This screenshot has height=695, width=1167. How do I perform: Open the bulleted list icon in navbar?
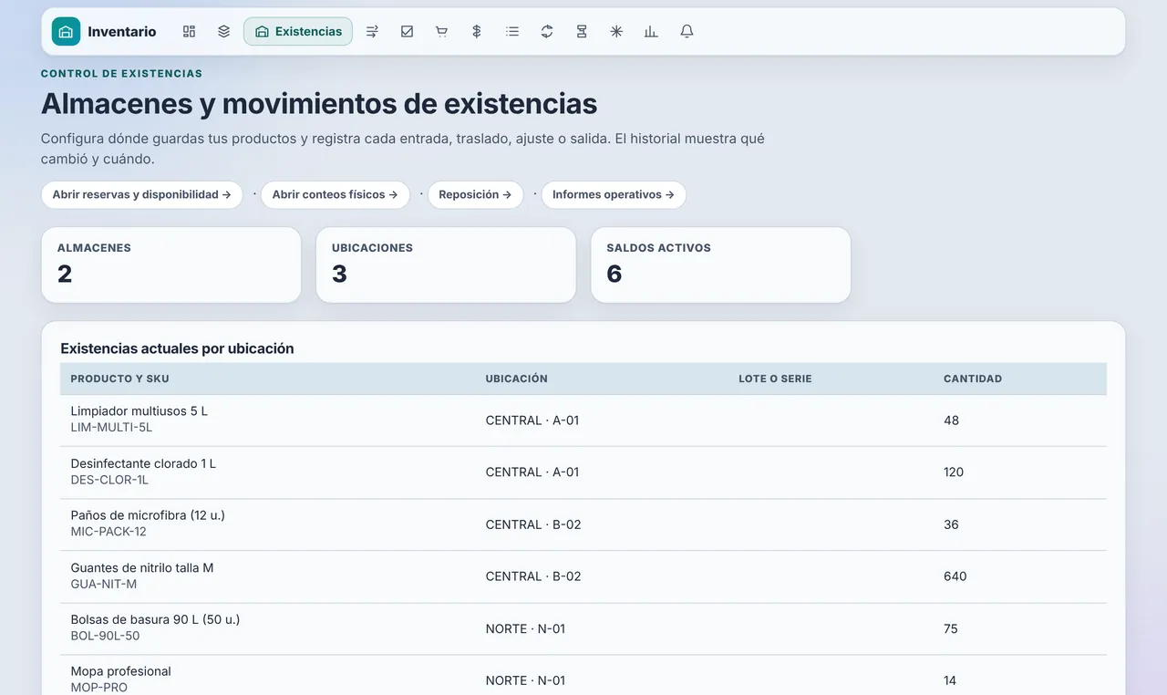pos(511,31)
